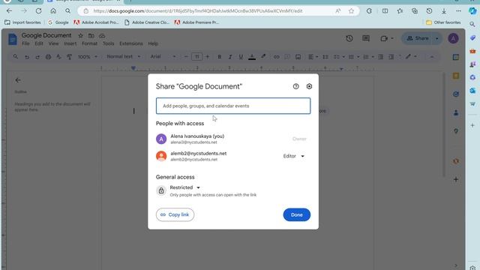Open the Insert menu

tap(70, 43)
